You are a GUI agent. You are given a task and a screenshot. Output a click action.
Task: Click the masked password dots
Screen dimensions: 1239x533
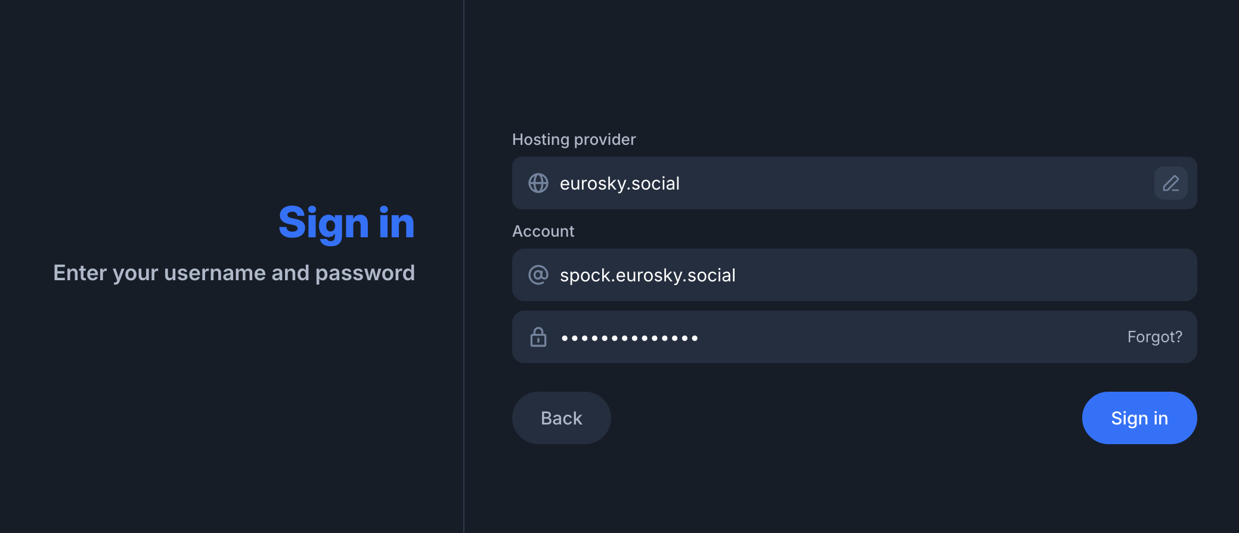pos(630,338)
